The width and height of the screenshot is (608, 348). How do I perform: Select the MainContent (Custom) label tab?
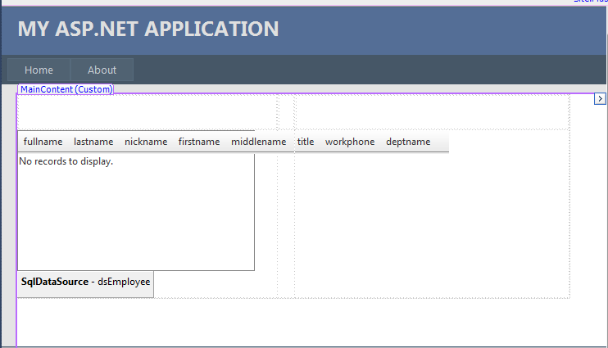click(66, 89)
